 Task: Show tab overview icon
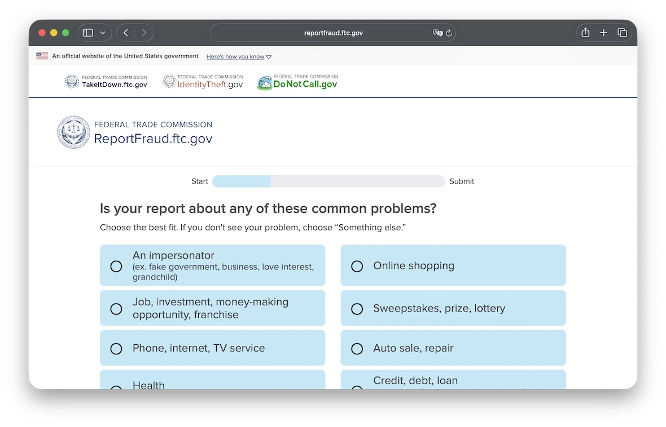pyautogui.click(x=622, y=33)
